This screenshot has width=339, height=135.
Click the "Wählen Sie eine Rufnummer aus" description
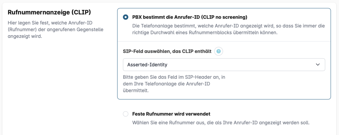click(x=221, y=123)
